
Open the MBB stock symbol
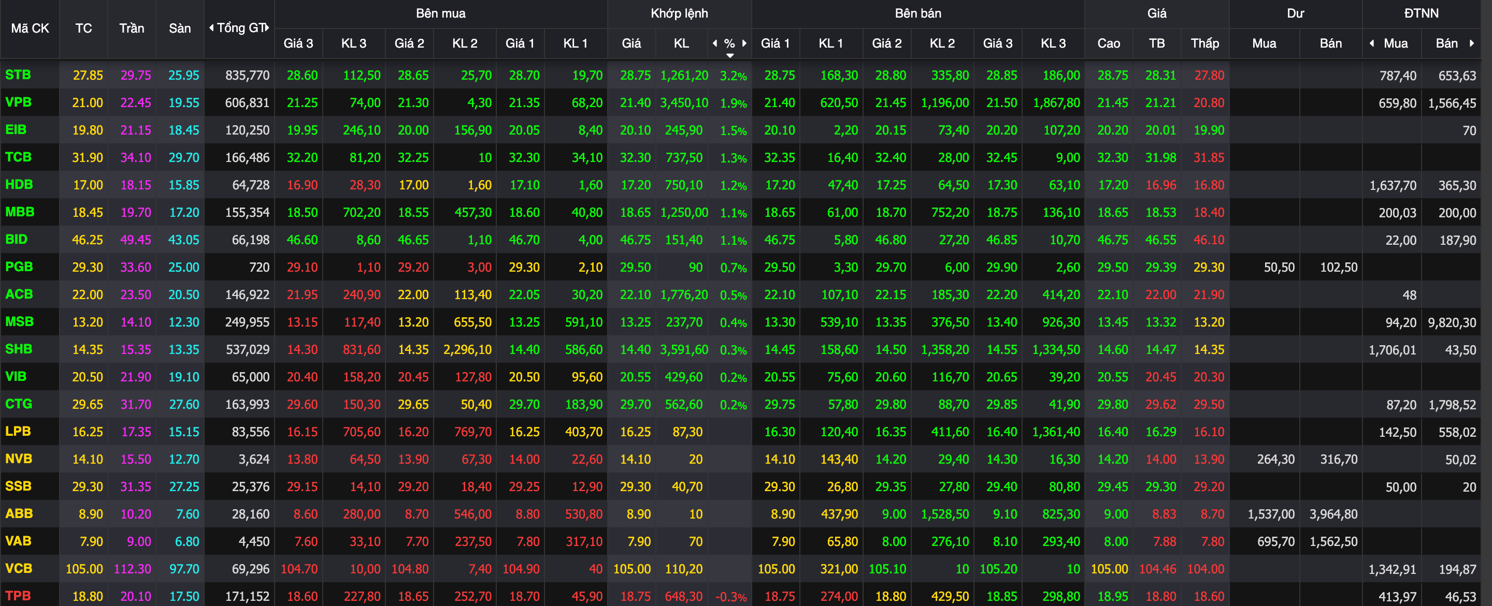point(20,212)
